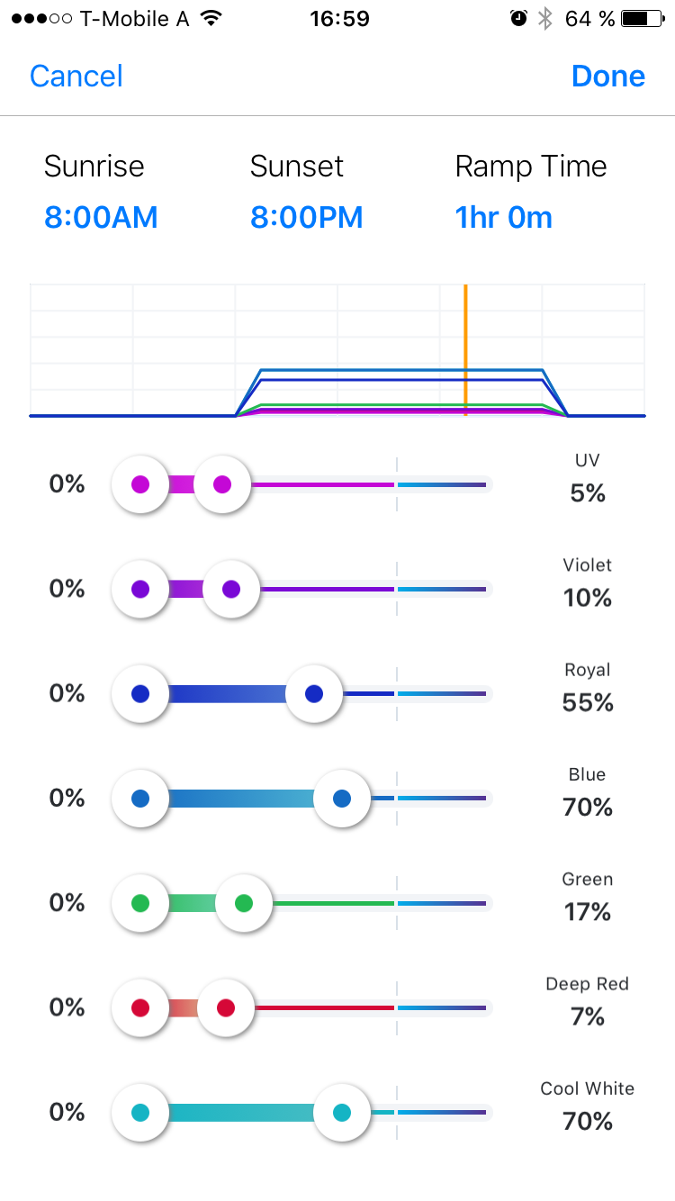The height and width of the screenshot is (1201, 675).
Task: Open the Sunrise time picker showing 8:00AM
Action: 101,217
